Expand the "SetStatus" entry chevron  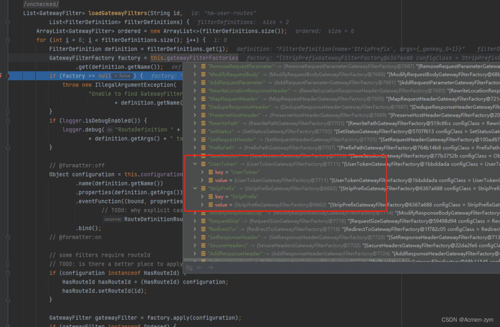pos(194,131)
